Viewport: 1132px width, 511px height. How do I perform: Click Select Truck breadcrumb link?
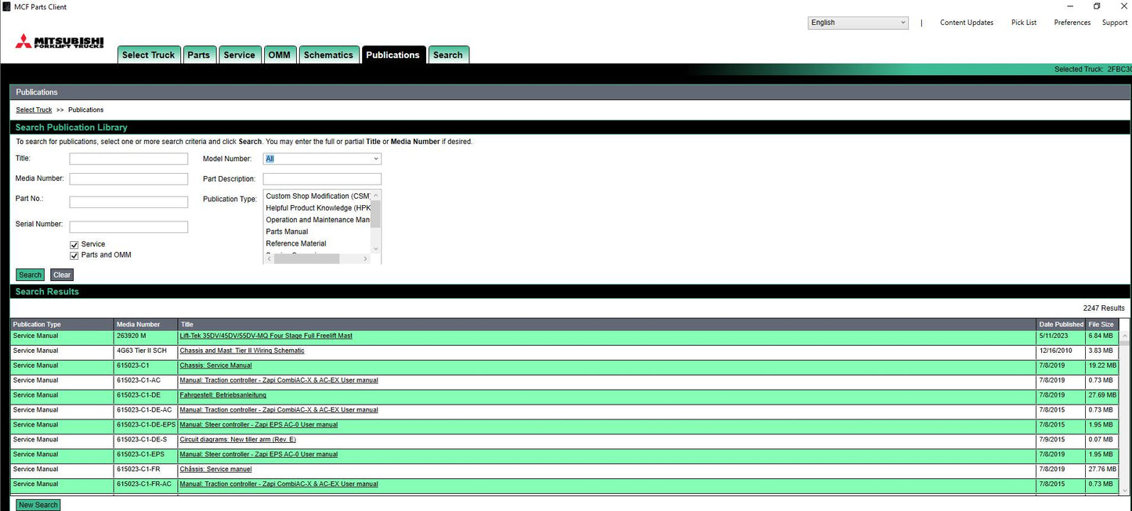coord(34,110)
